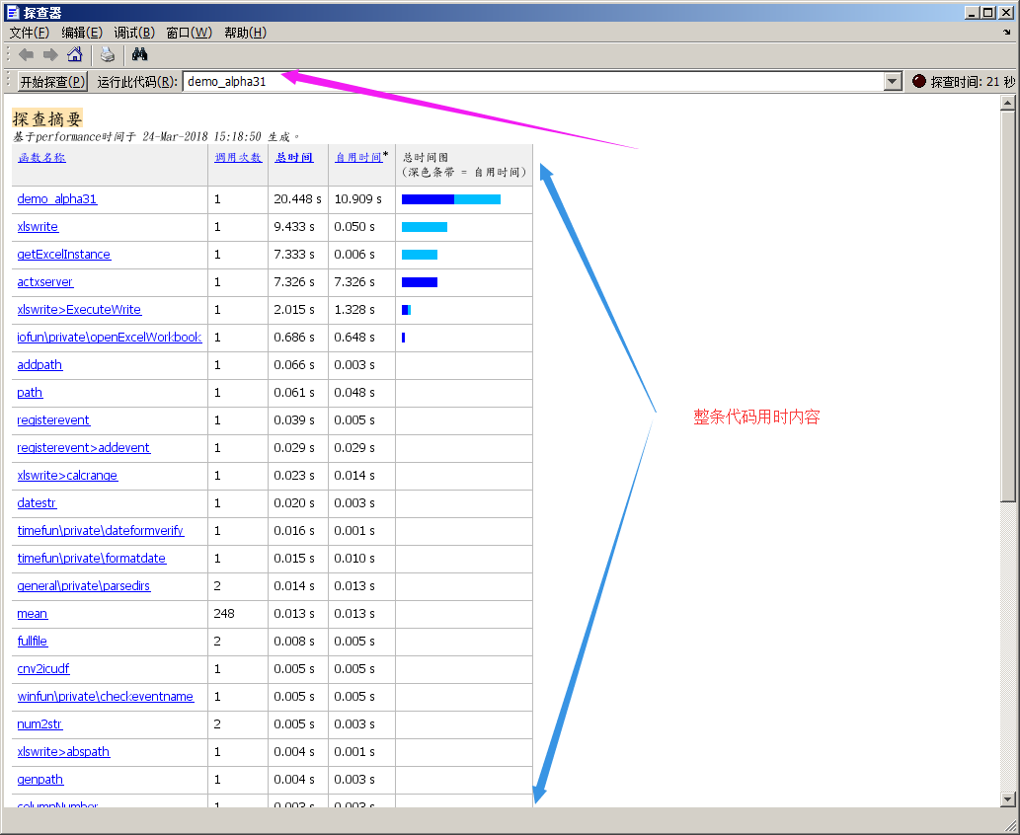Go to the profiler Home page icon
The height and width of the screenshot is (835, 1020).
click(x=75, y=54)
